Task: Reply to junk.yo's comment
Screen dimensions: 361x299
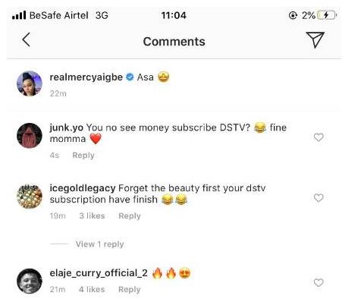Action: click(83, 155)
